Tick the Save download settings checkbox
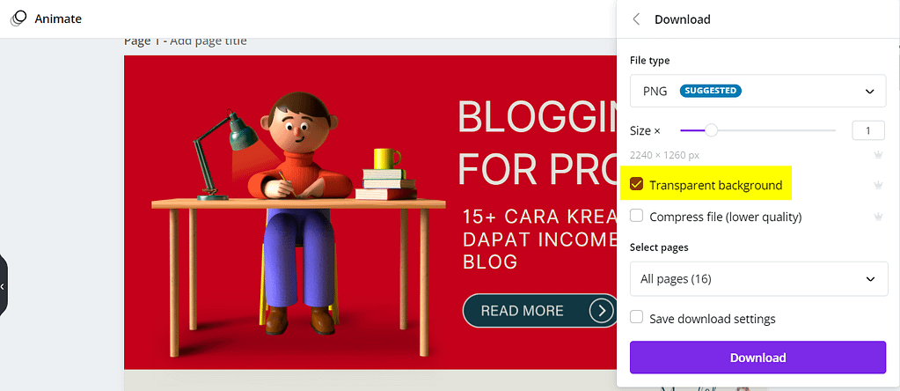This screenshot has width=900, height=391. 637,317
